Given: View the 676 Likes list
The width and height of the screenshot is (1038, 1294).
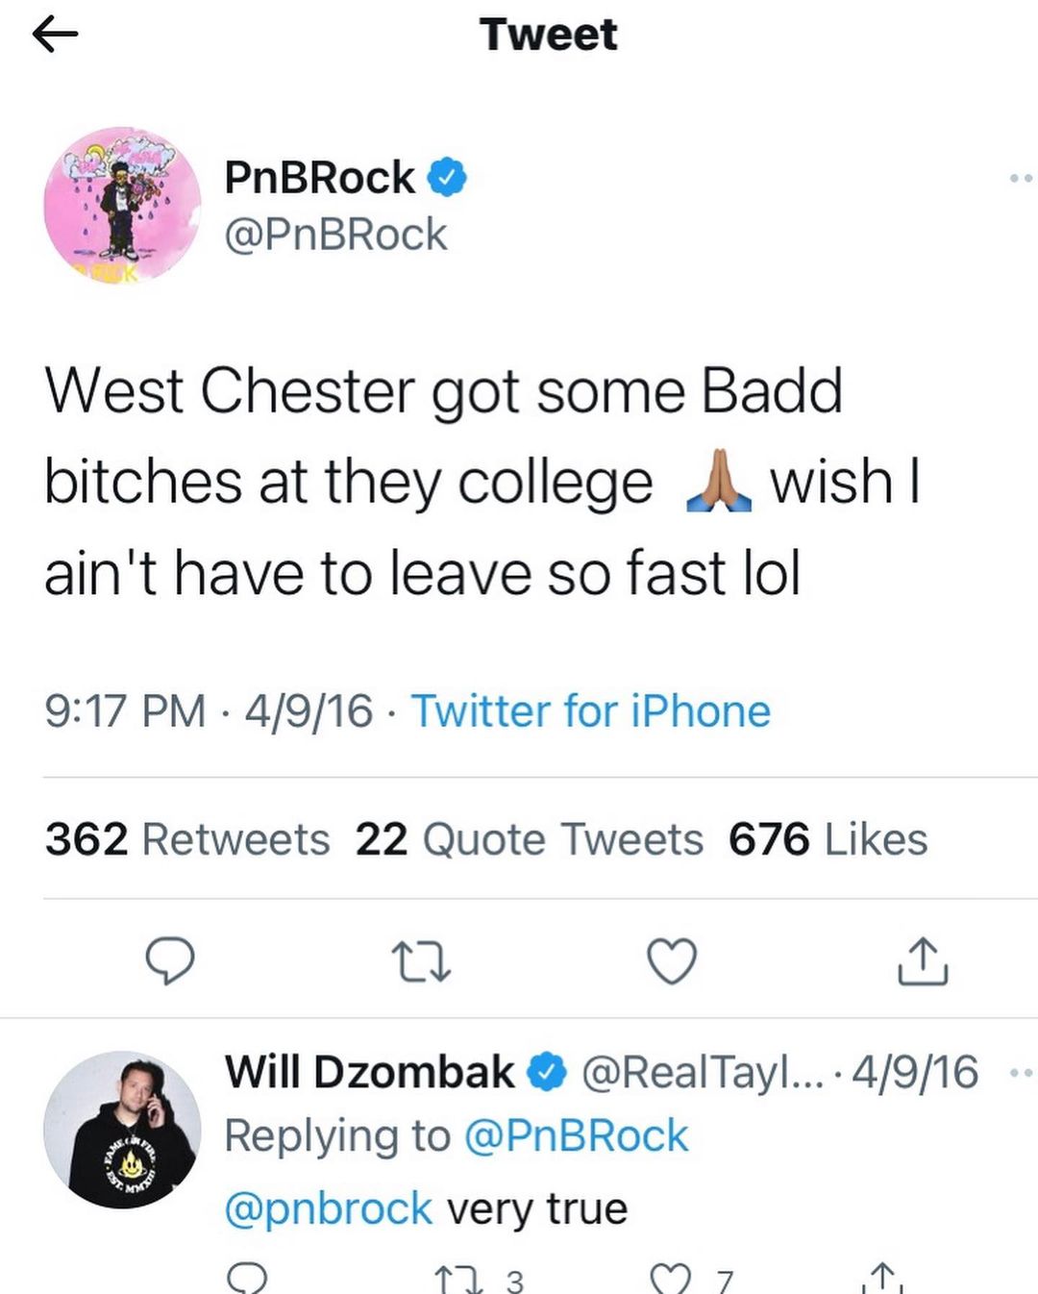Looking at the screenshot, I should (x=828, y=839).
